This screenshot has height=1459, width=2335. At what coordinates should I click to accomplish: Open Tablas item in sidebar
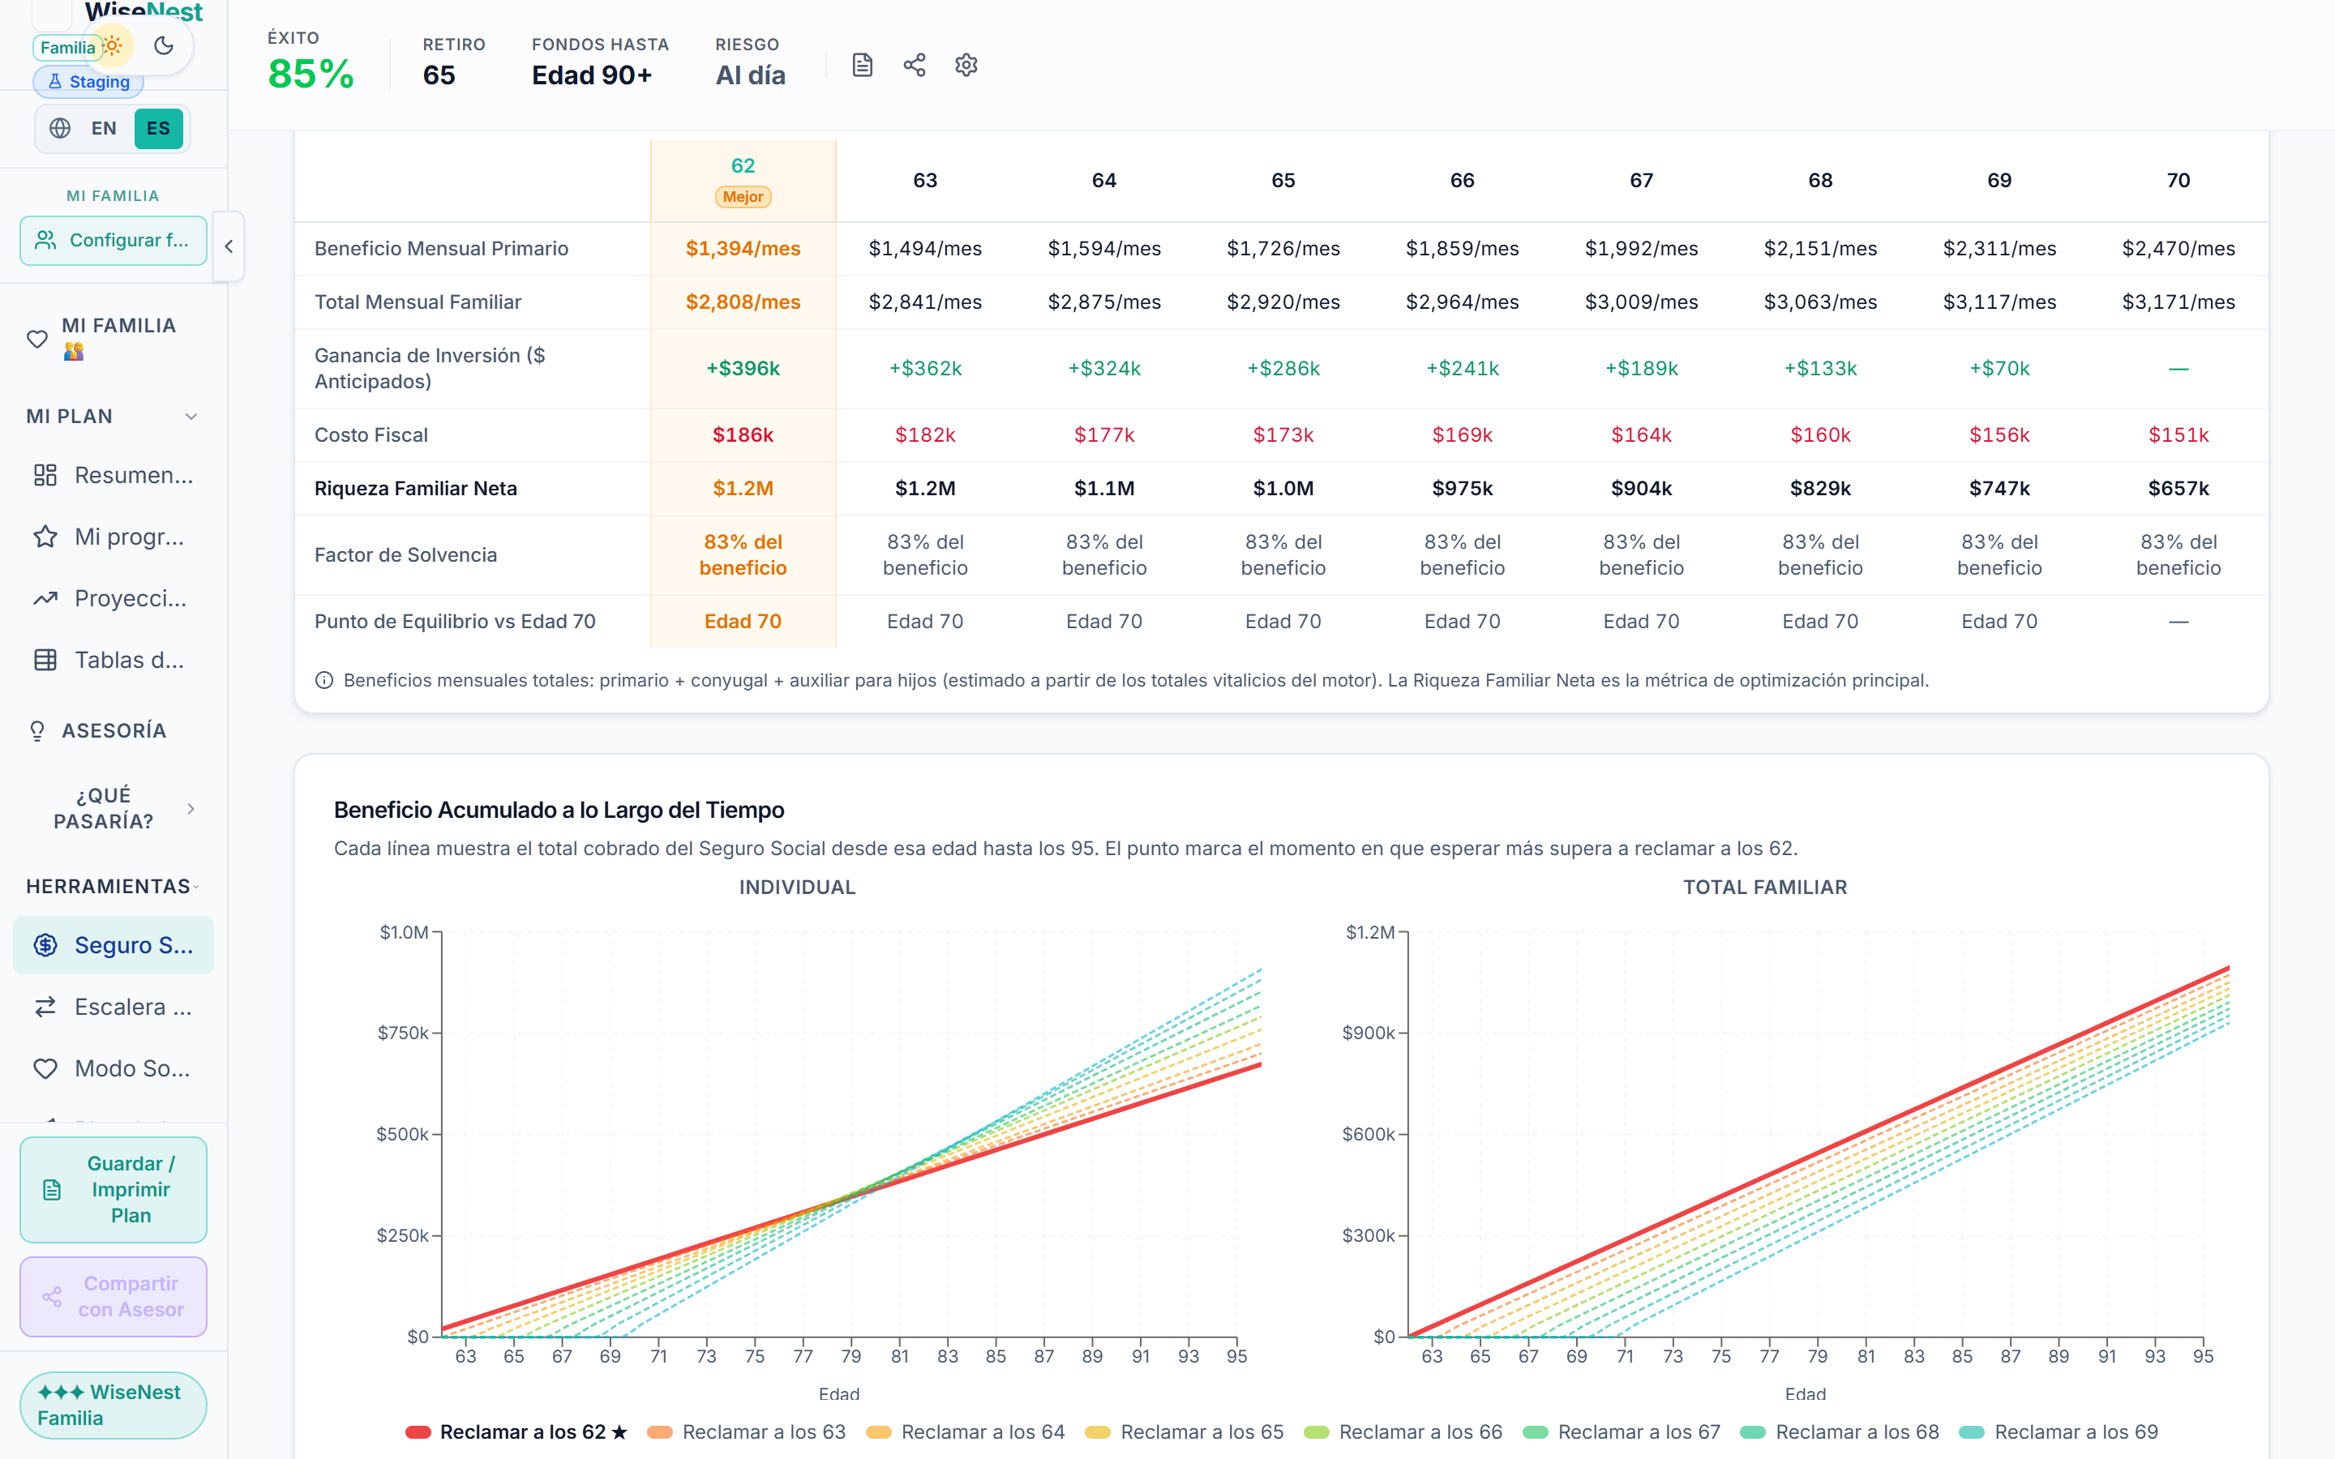[113, 660]
